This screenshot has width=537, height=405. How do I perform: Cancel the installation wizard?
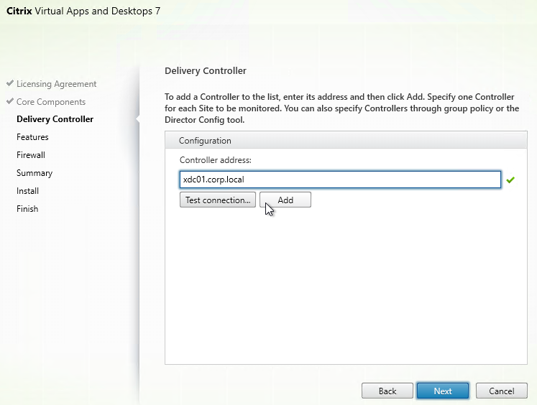(x=501, y=391)
